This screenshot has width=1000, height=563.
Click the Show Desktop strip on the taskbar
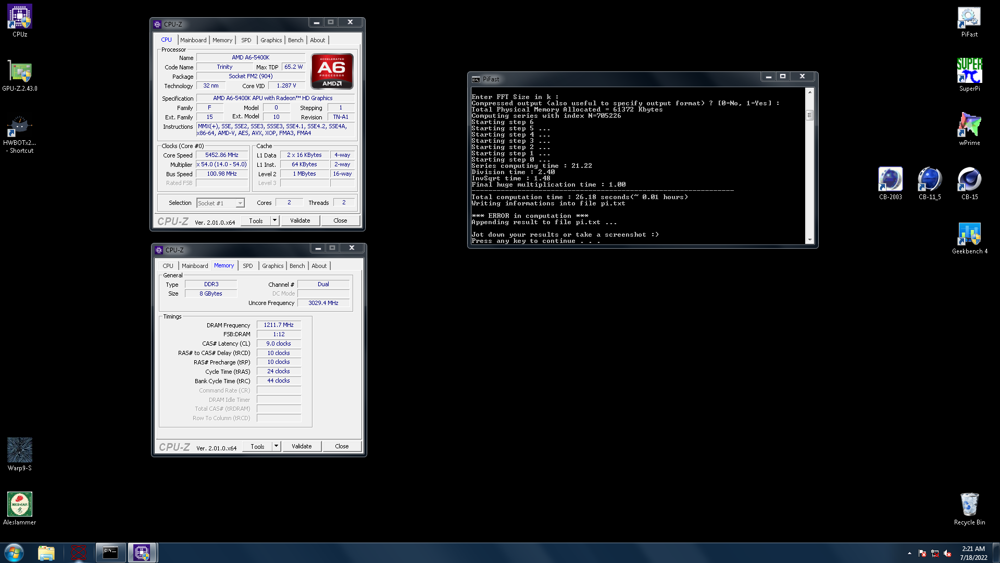(x=996, y=553)
